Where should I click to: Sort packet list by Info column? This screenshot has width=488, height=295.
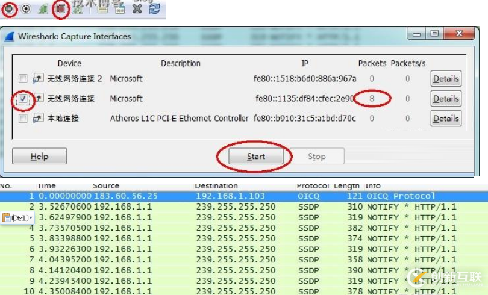[373, 186]
